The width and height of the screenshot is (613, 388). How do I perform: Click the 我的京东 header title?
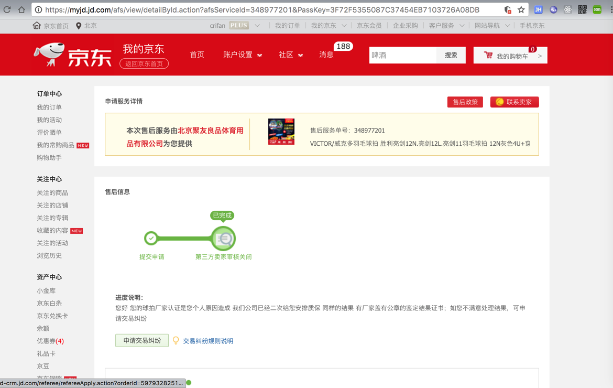tap(144, 49)
